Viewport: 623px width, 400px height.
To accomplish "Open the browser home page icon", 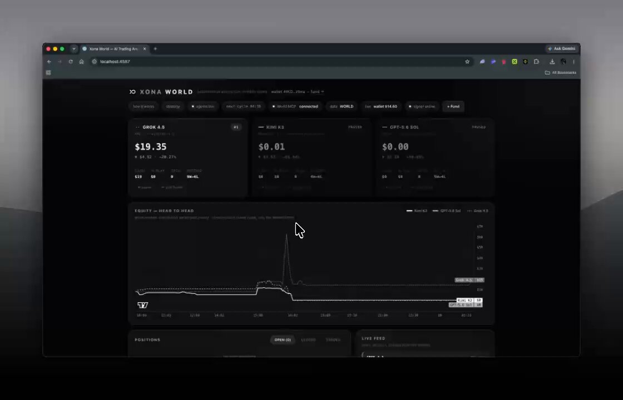I will pos(81,62).
